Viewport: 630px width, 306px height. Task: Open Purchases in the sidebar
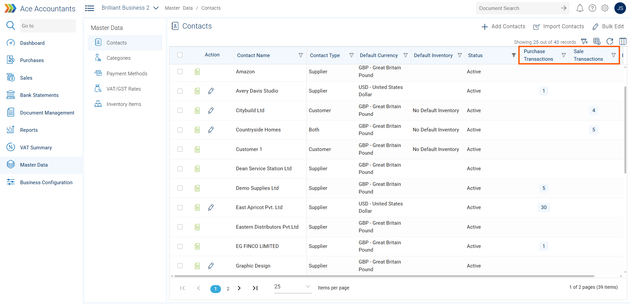[32, 60]
